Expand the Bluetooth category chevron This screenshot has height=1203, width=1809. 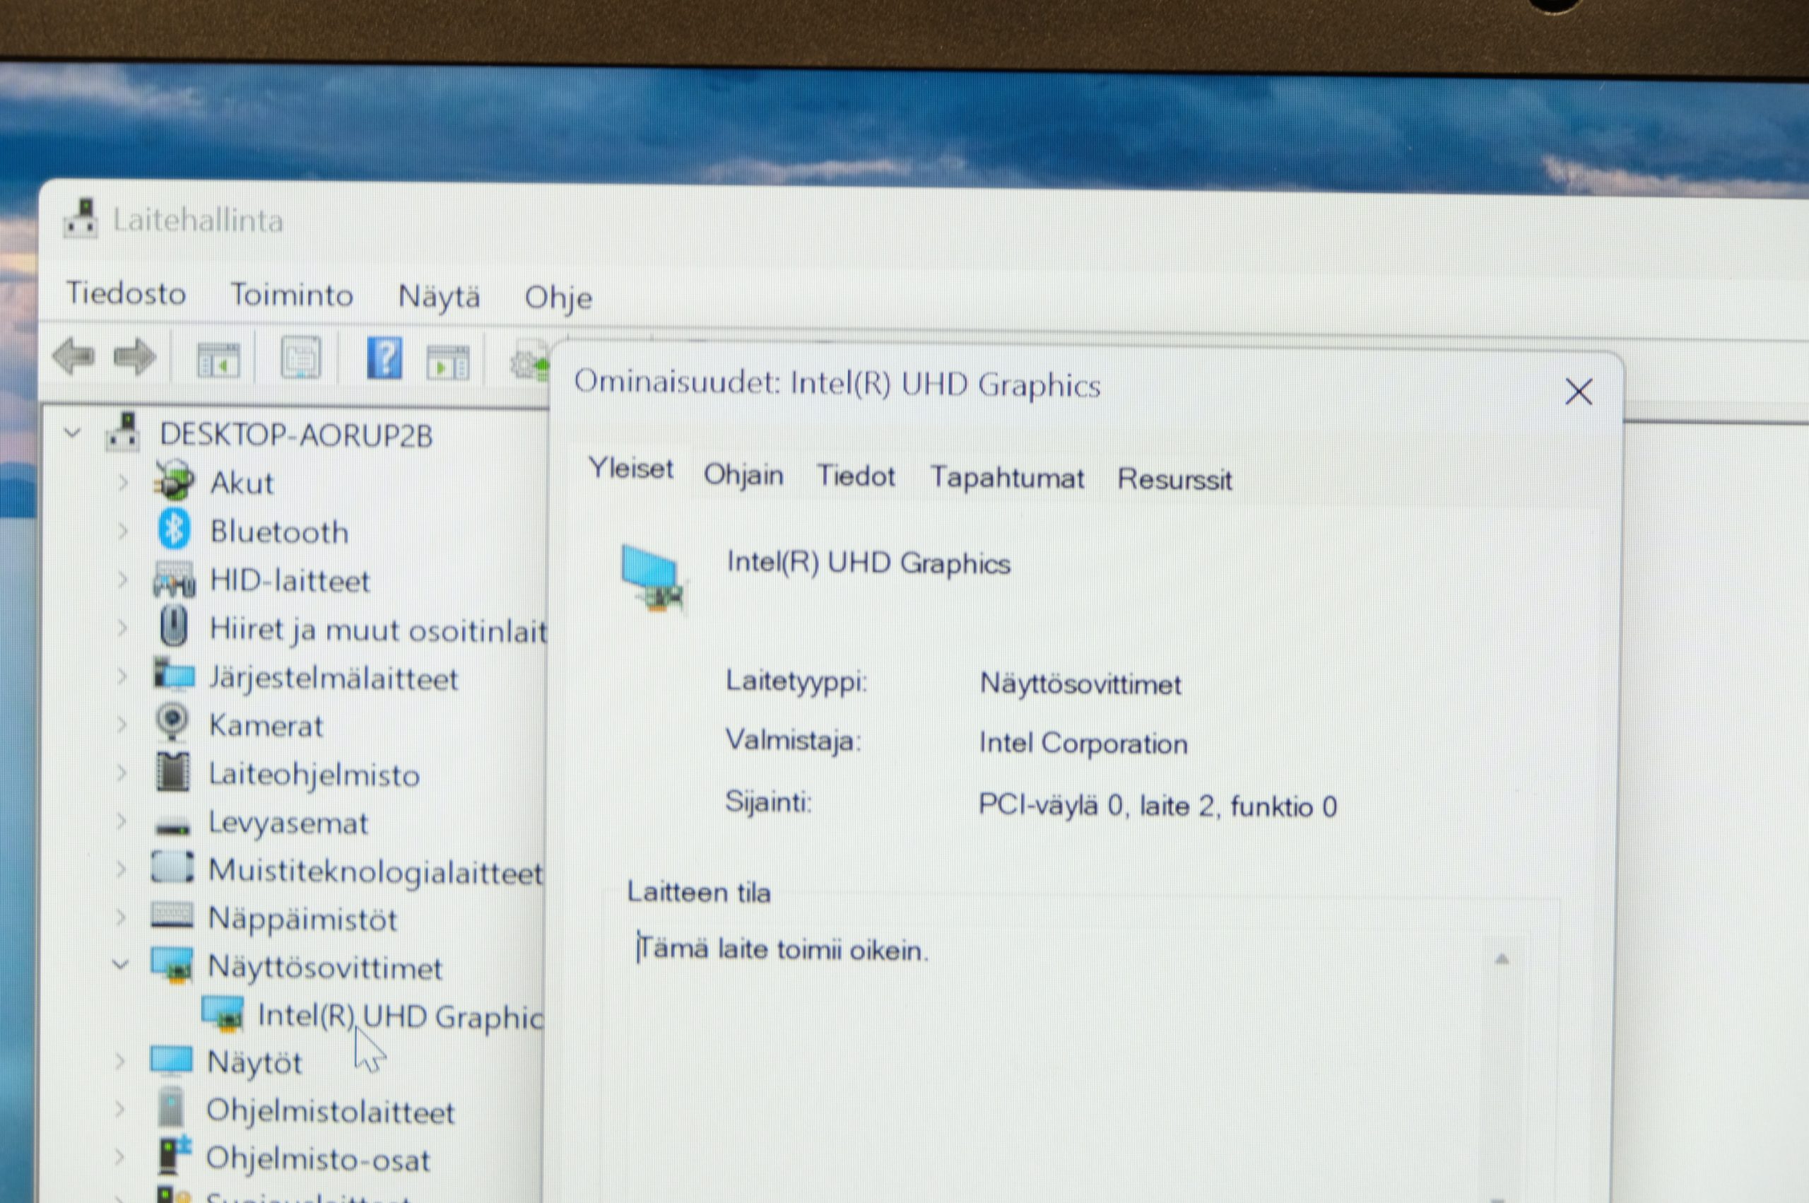122,530
